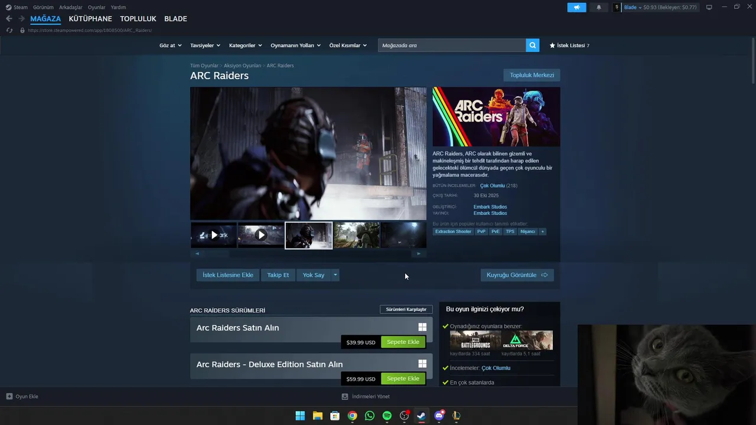The width and height of the screenshot is (756, 425).
Task: Open Google Chrome from the taskbar
Action: pos(352,416)
